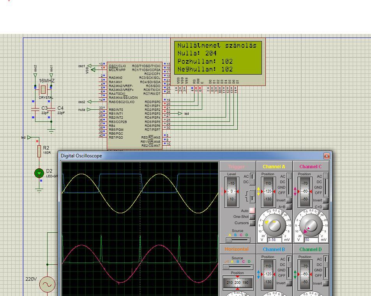Click the RD2/PSP2 pin label

152,110
